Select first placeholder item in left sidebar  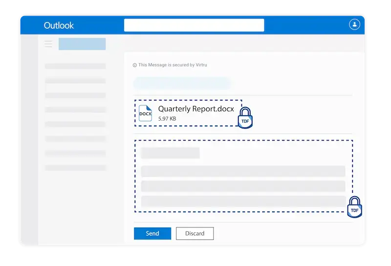click(x=75, y=66)
